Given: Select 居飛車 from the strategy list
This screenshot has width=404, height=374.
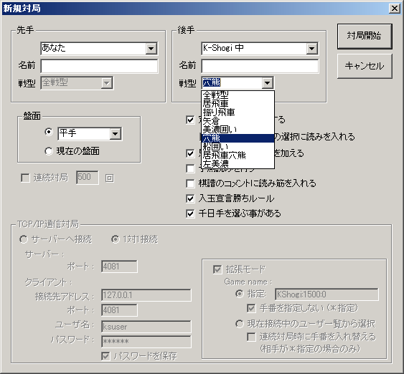Looking at the screenshot, I should [x=238, y=104].
